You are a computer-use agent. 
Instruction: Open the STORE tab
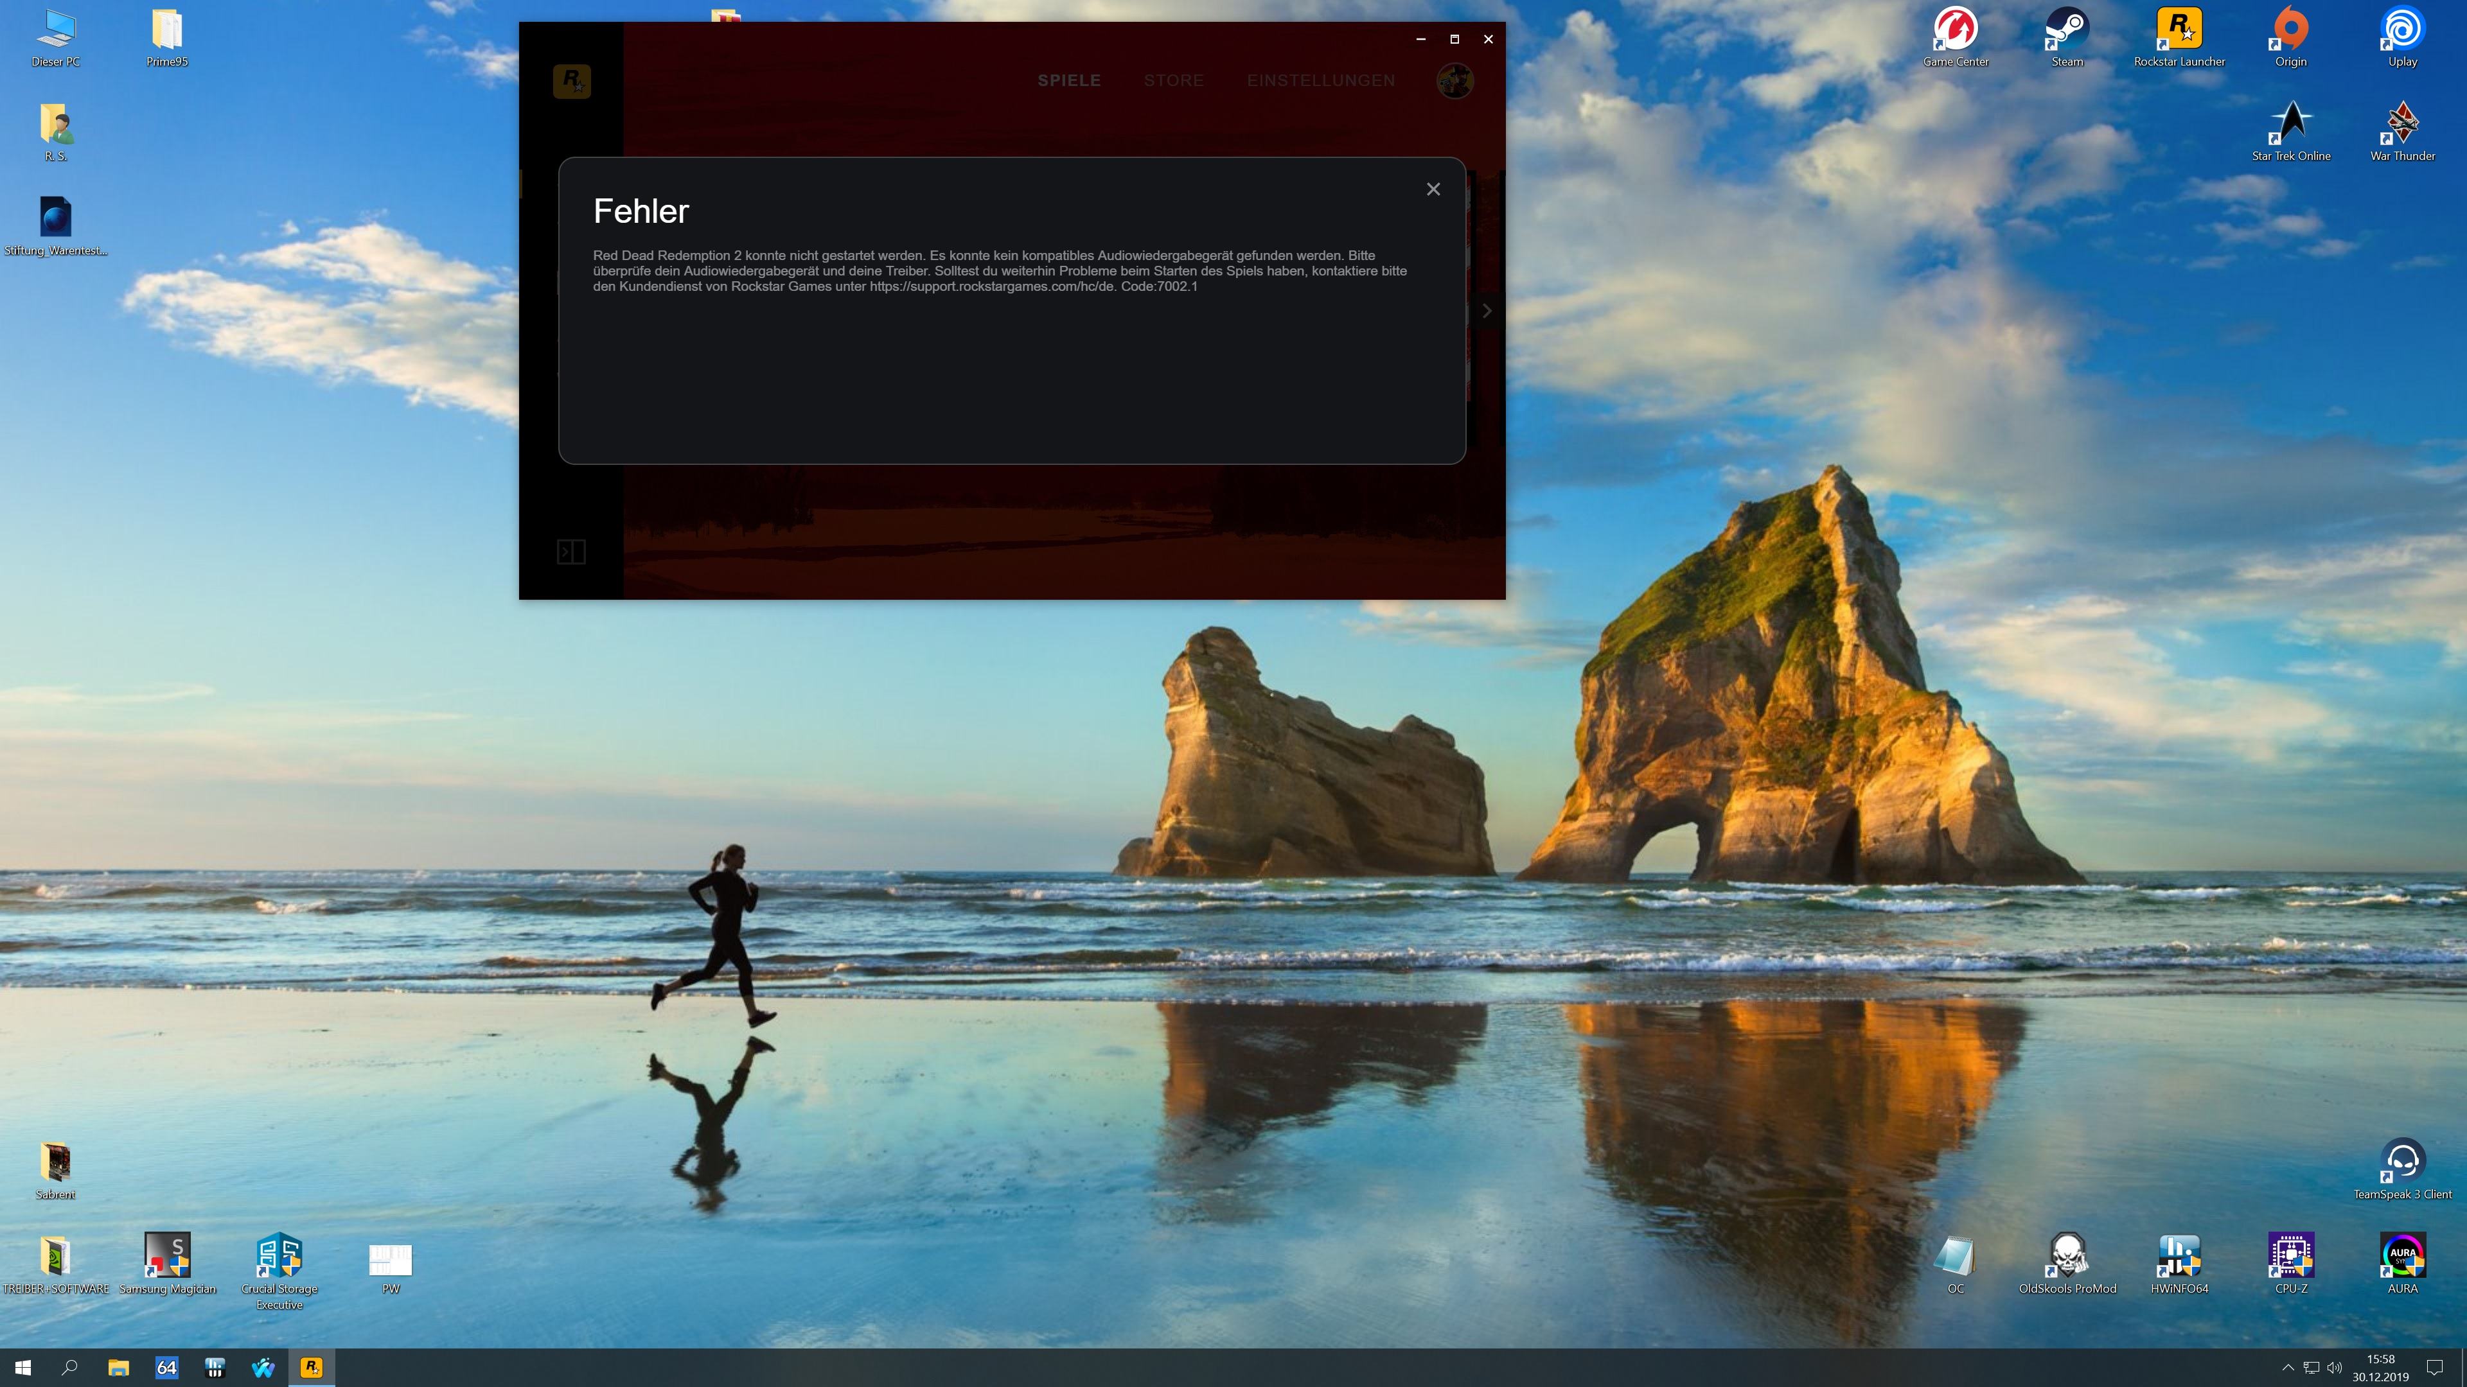1173,80
